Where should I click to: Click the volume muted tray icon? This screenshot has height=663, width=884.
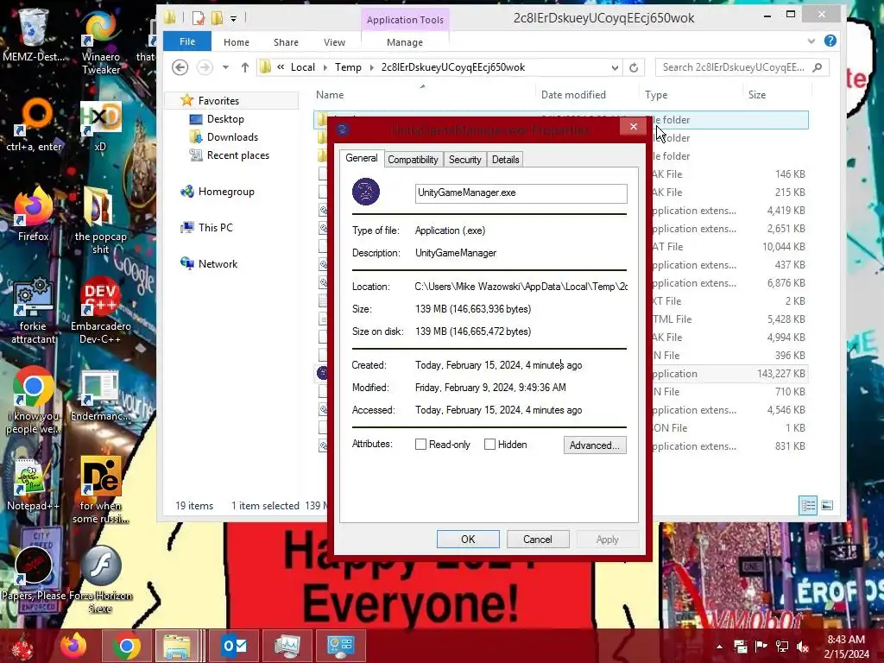803,646
